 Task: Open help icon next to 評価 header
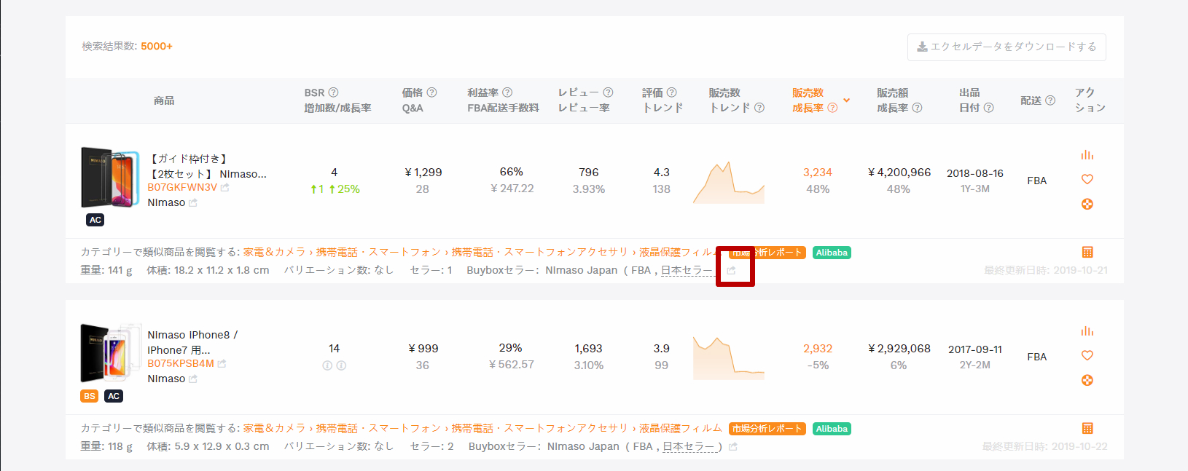click(x=672, y=92)
